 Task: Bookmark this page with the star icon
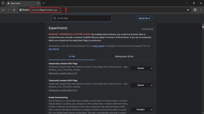point(188,10)
